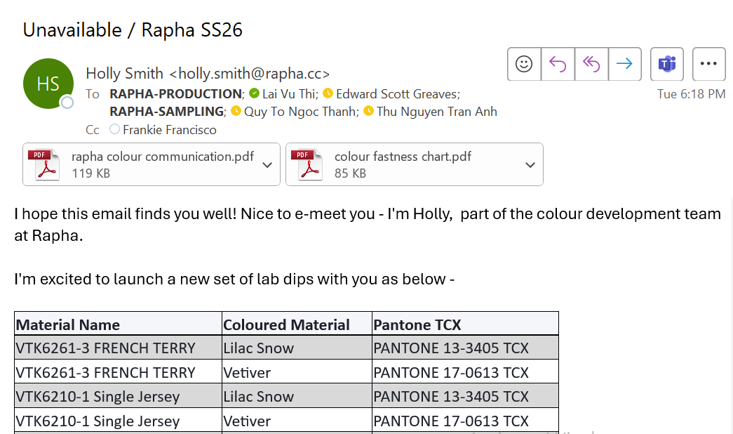Expand options for rapha colour communication.pdf
The image size is (733, 434).
click(x=267, y=165)
